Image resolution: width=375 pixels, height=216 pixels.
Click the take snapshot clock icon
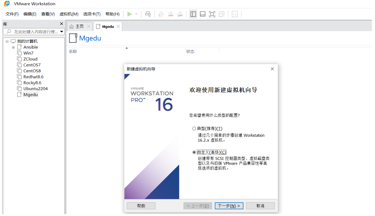161,14
